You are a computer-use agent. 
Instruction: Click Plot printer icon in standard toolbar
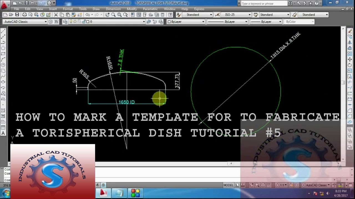[x=24, y=15]
